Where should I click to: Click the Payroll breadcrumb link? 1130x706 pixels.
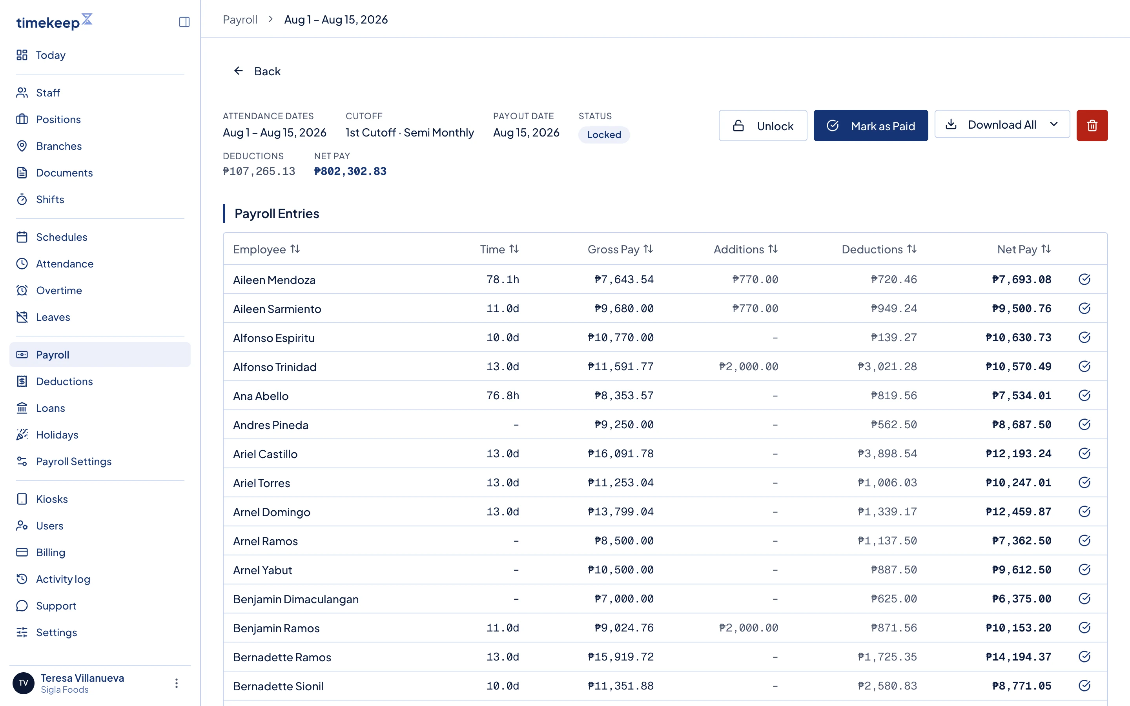point(240,20)
